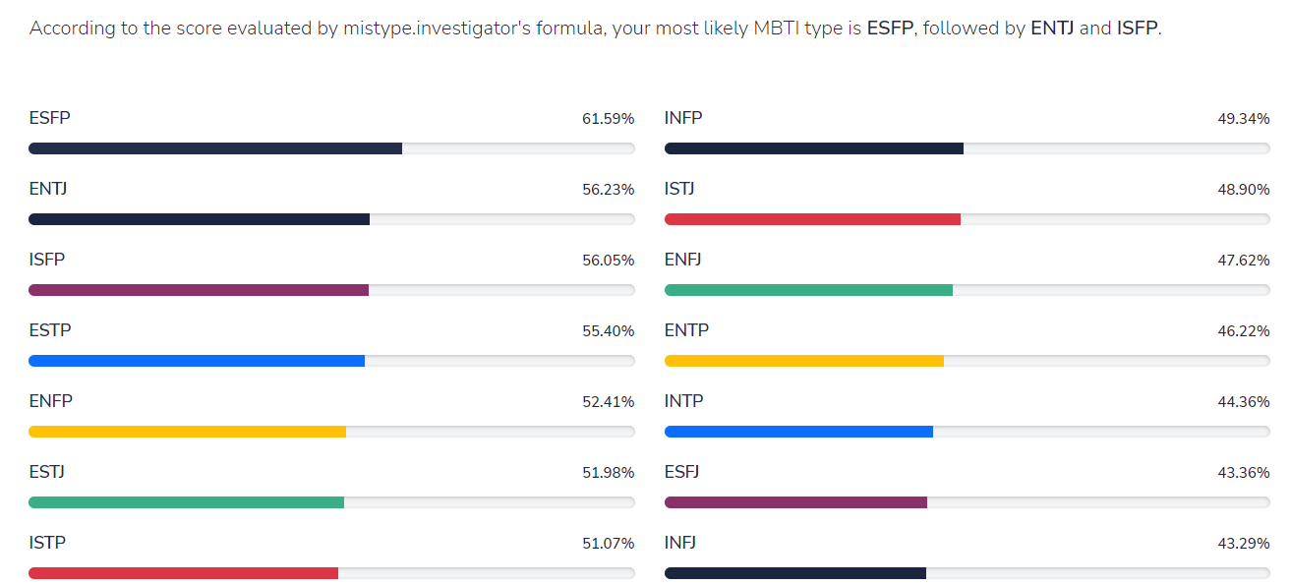The width and height of the screenshot is (1290, 585).
Task: Click bold ESFP in the summary sentence
Action: pyautogui.click(x=889, y=29)
